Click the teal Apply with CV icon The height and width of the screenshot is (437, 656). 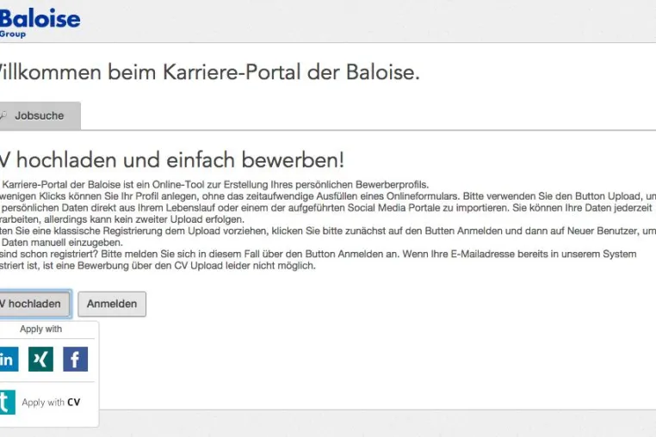click(7, 402)
